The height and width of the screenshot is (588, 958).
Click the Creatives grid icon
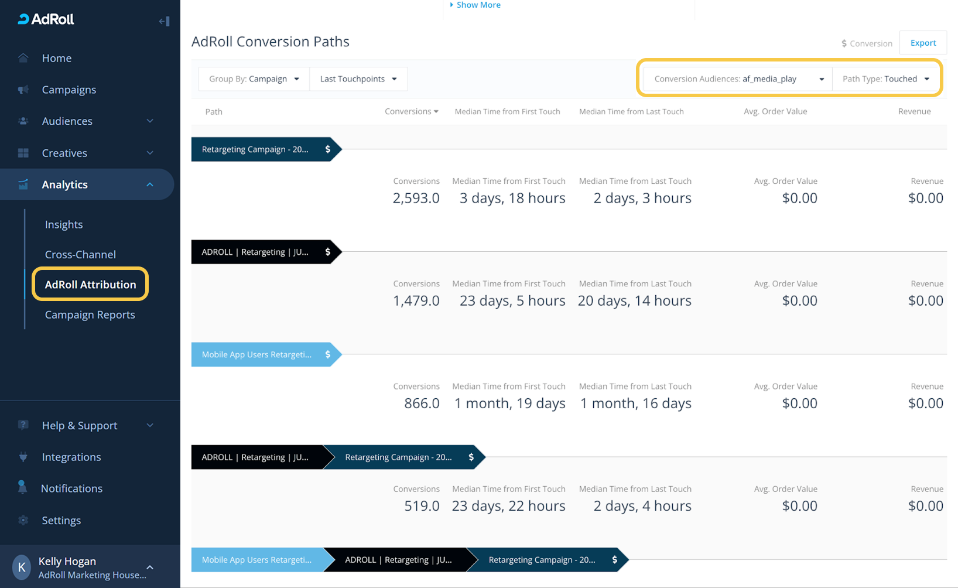23,153
